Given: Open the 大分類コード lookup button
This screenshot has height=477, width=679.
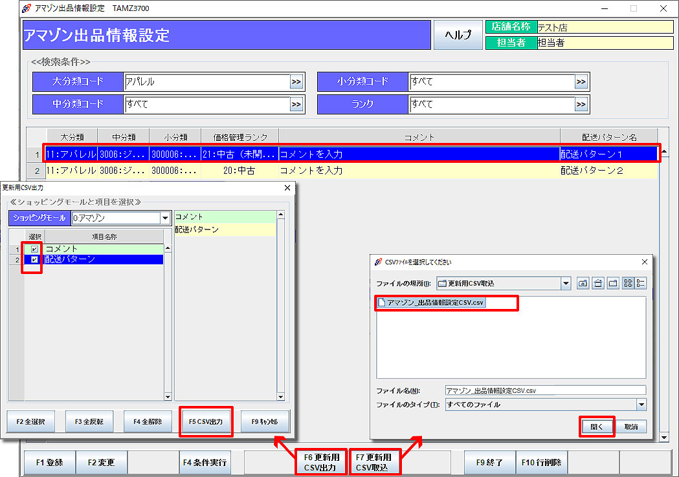Looking at the screenshot, I should point(296,82).
